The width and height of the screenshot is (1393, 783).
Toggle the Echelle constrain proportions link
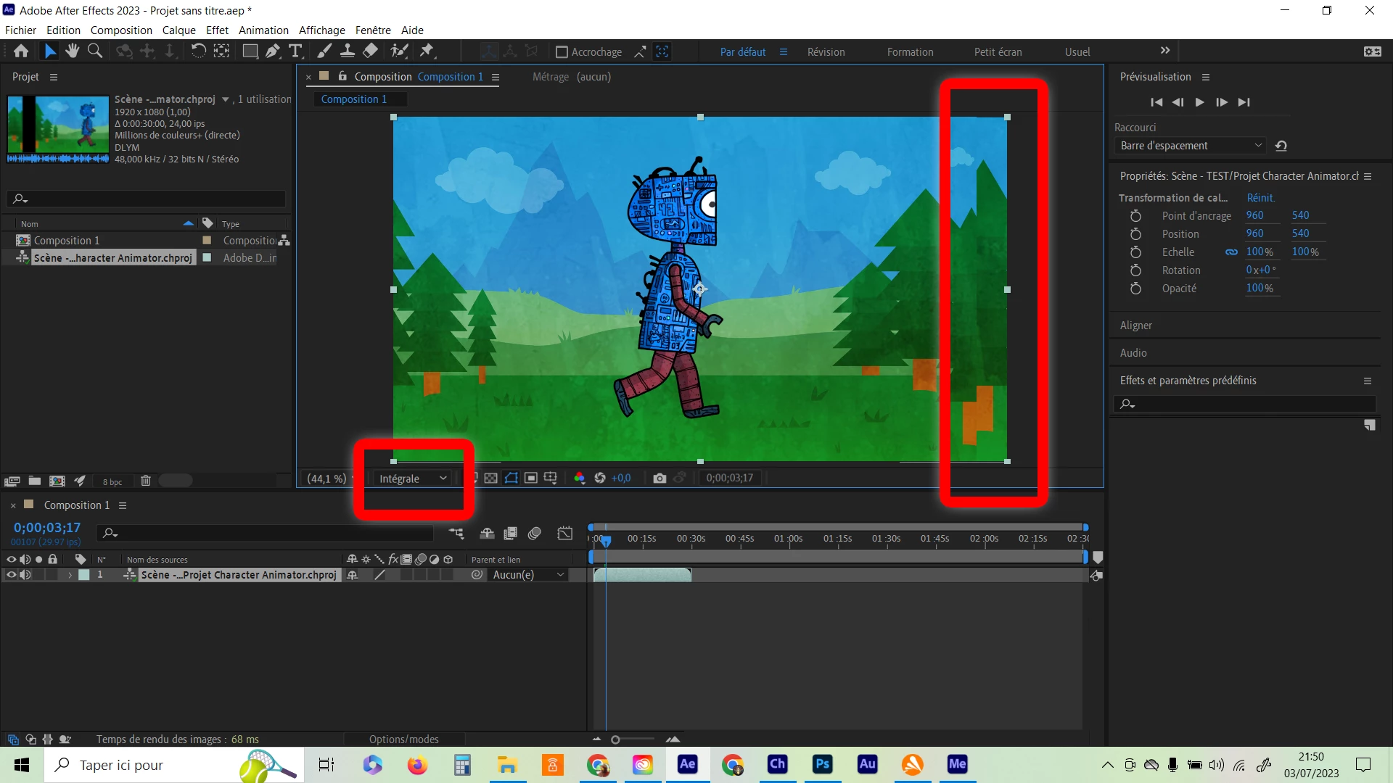coord(1231,252)
